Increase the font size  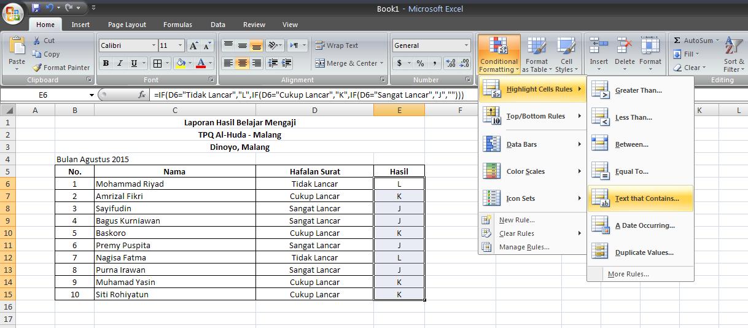point(194,45)
